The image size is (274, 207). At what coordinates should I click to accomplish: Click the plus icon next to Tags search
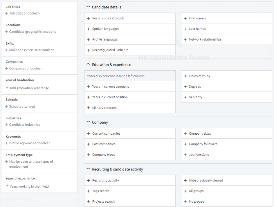[89, 191]
